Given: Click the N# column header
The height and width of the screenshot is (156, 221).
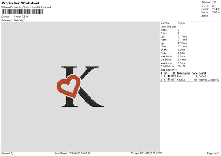Looking at the screenshot, I should tap(165, 73).
